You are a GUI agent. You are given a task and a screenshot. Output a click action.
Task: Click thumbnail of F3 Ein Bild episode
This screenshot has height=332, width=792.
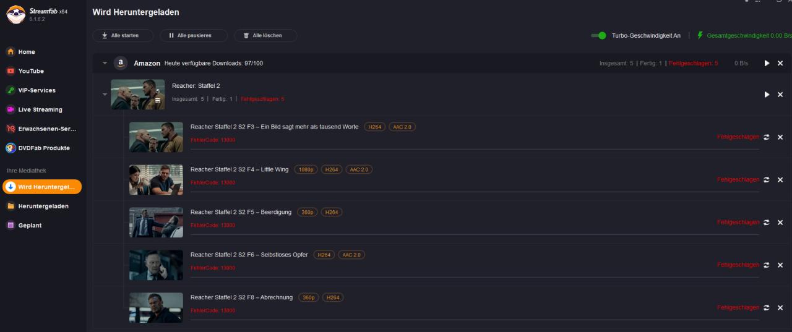[156, 137]
